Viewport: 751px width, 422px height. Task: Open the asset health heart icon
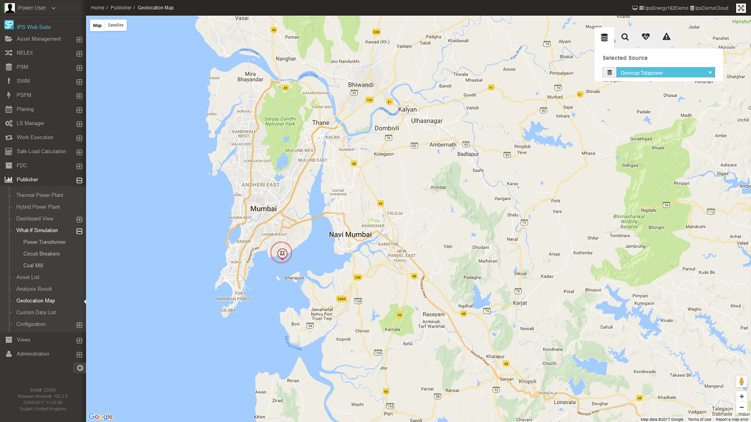(x=646, y=37)
